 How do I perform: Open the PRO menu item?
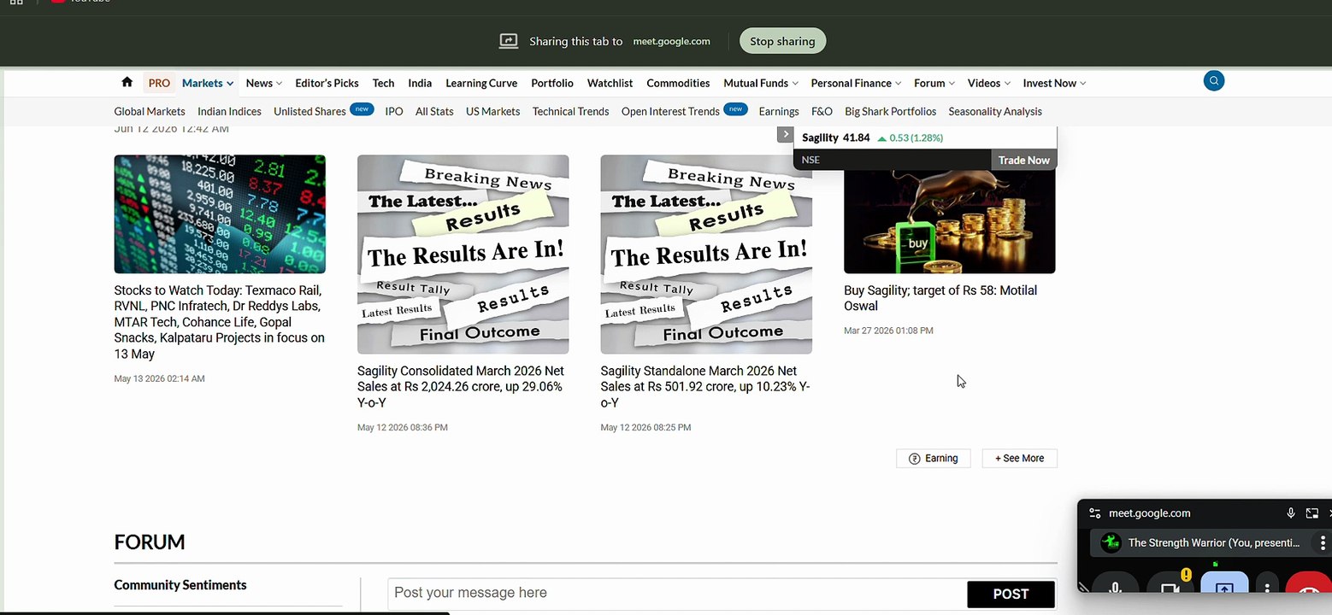point(159,83)
